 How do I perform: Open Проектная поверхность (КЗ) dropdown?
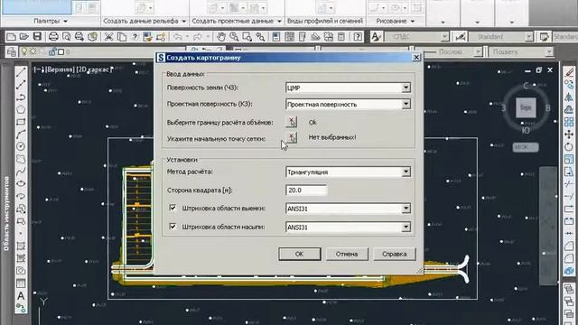pyautogui.click(x=406, y=105)
